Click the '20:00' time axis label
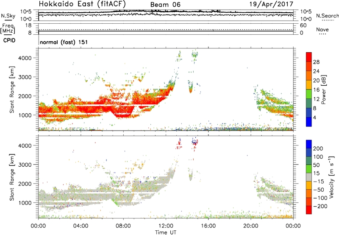Viewport: 339px width, 235px height. pos(250,226)
